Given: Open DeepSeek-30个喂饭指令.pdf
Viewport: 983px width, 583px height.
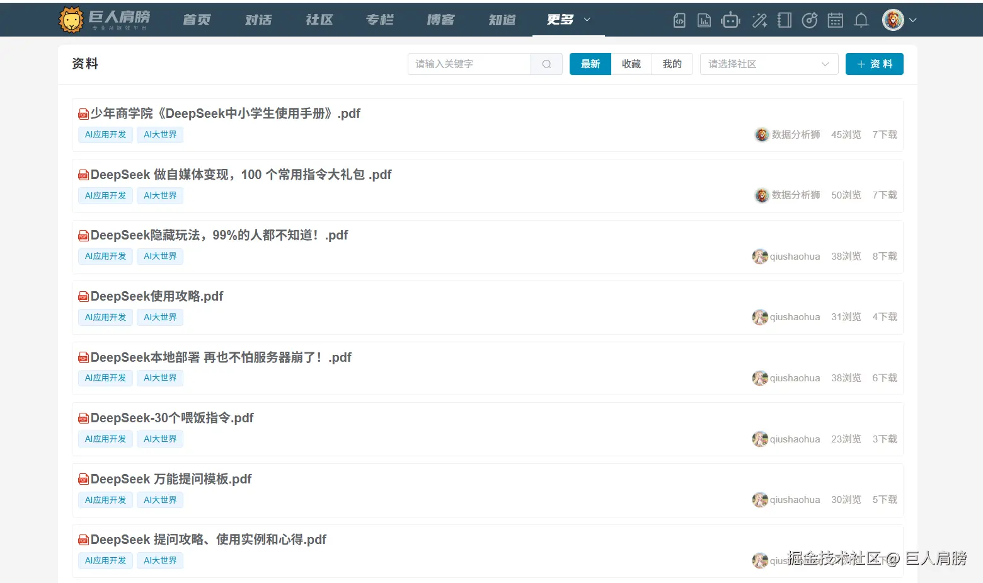Looking at the screenshot, I should (172, 418).
